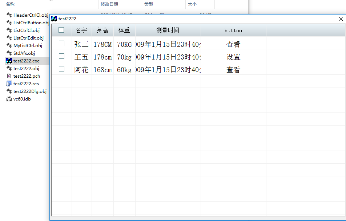Image resolution: width=346 pixels, height=221 pixels.
Task: Click the 体重 column header
Action: (124, 30)
